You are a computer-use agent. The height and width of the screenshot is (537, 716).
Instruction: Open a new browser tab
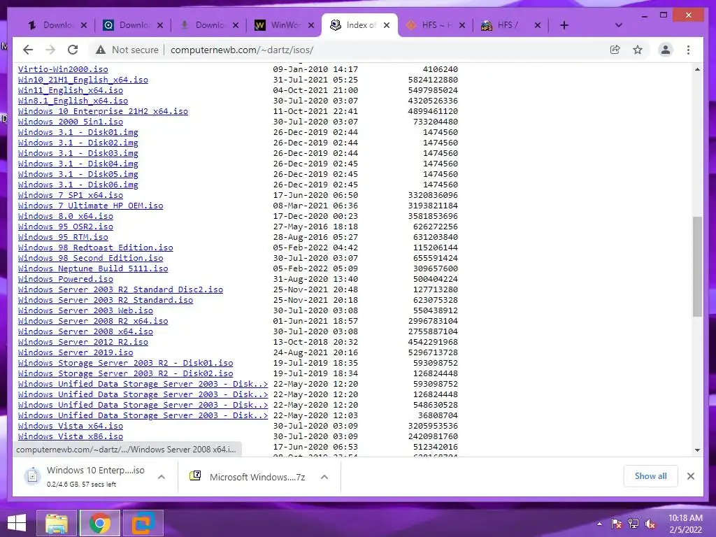point(564,25)
